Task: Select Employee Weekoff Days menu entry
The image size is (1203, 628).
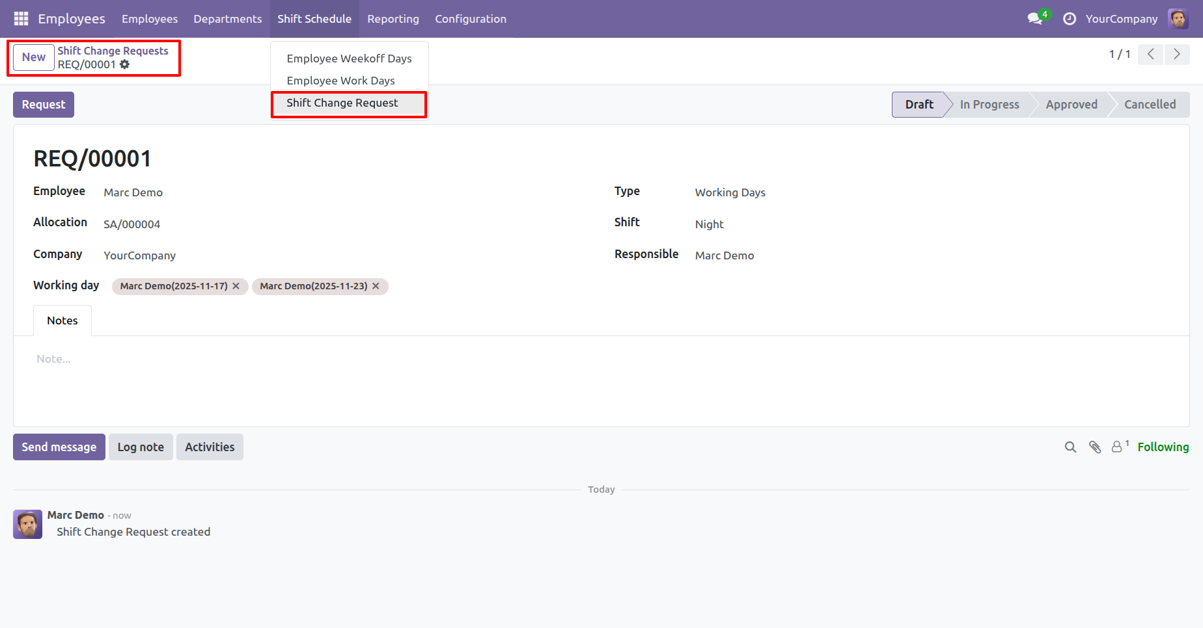Action: point(349,59)
